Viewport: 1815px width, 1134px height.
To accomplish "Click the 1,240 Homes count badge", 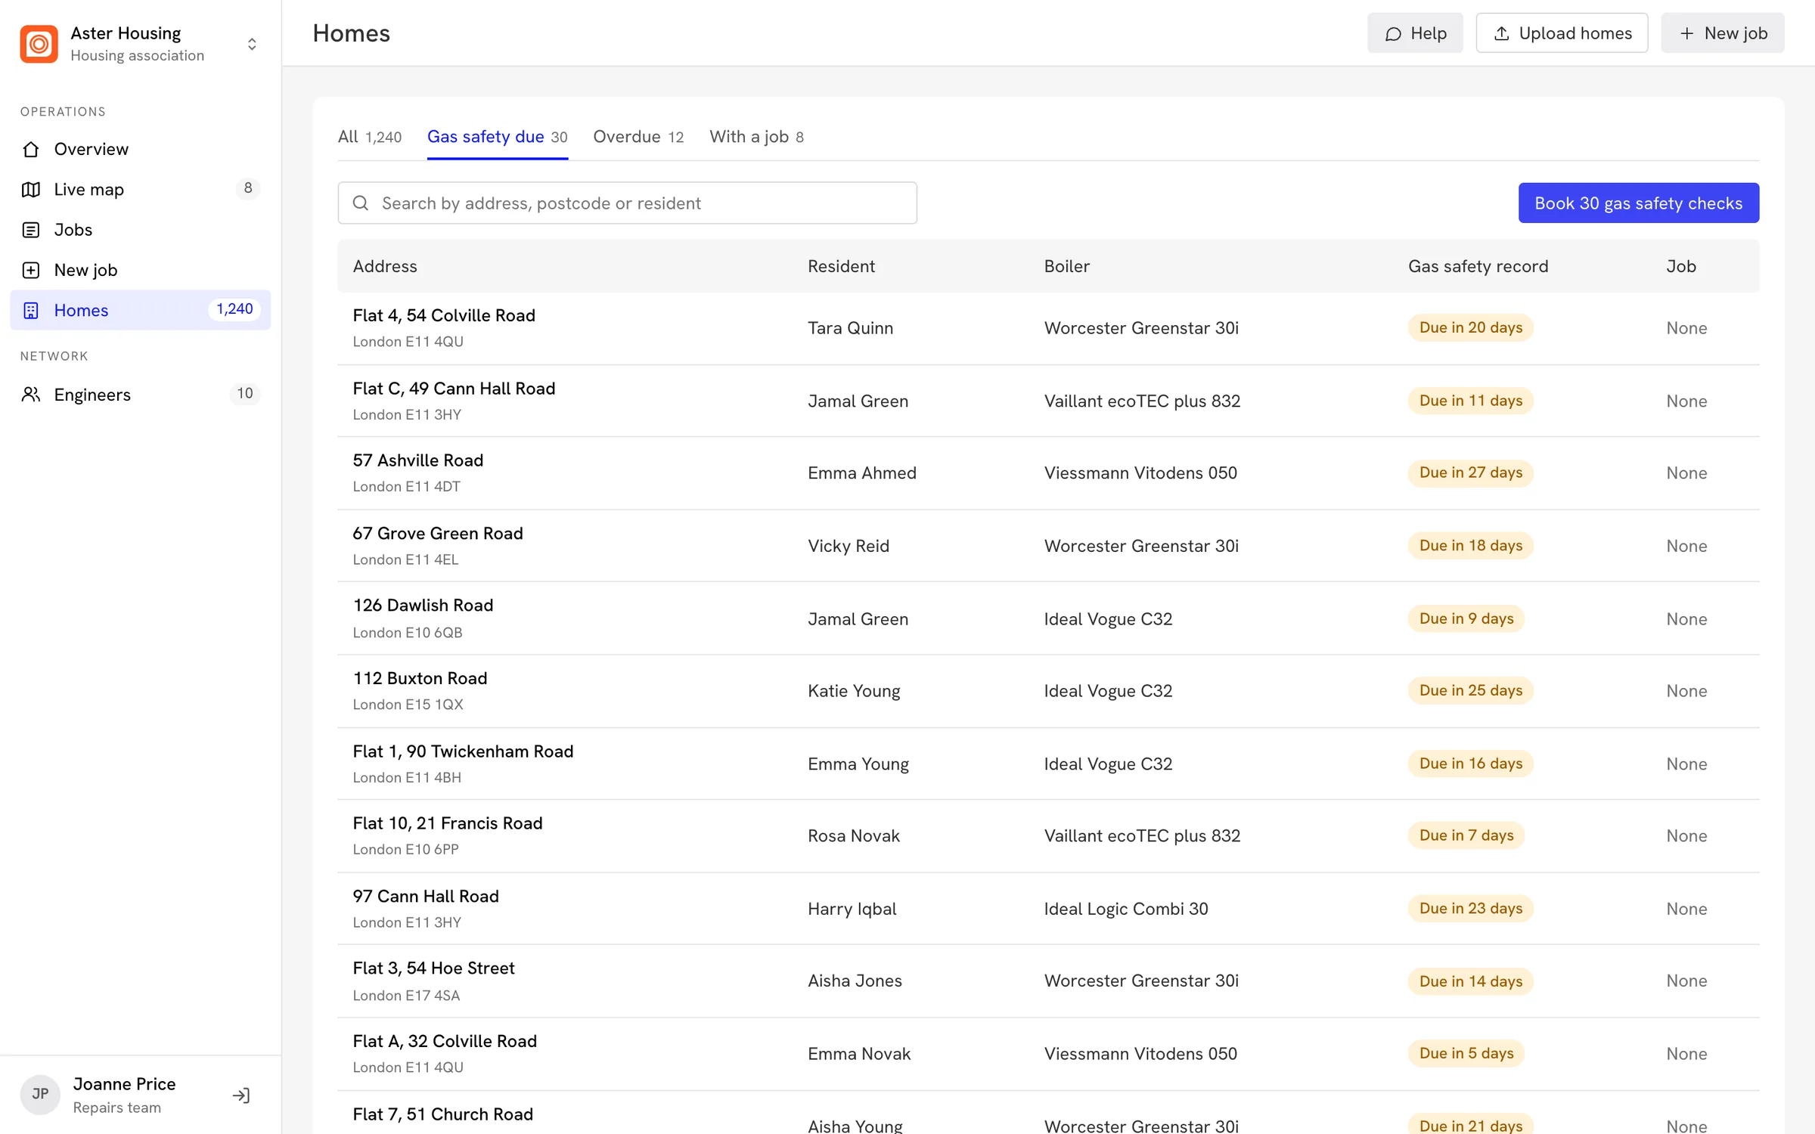I will click(x=234, y=309).
